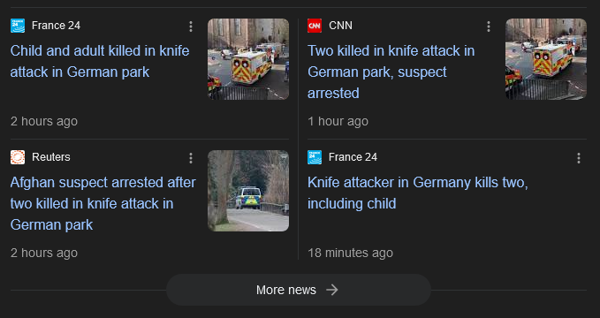Open the 'Two killed in knife attack, suspect arrested' headline
Viewport: 600px width, 318px height.
391,72
